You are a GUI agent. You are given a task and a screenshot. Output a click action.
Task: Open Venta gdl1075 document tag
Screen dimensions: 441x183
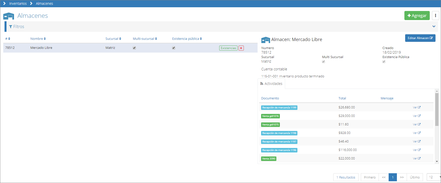[270, 125]
